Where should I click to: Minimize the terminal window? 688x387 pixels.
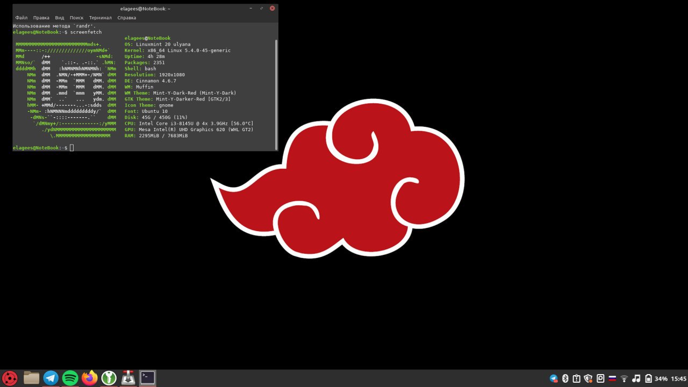[251, 9]
